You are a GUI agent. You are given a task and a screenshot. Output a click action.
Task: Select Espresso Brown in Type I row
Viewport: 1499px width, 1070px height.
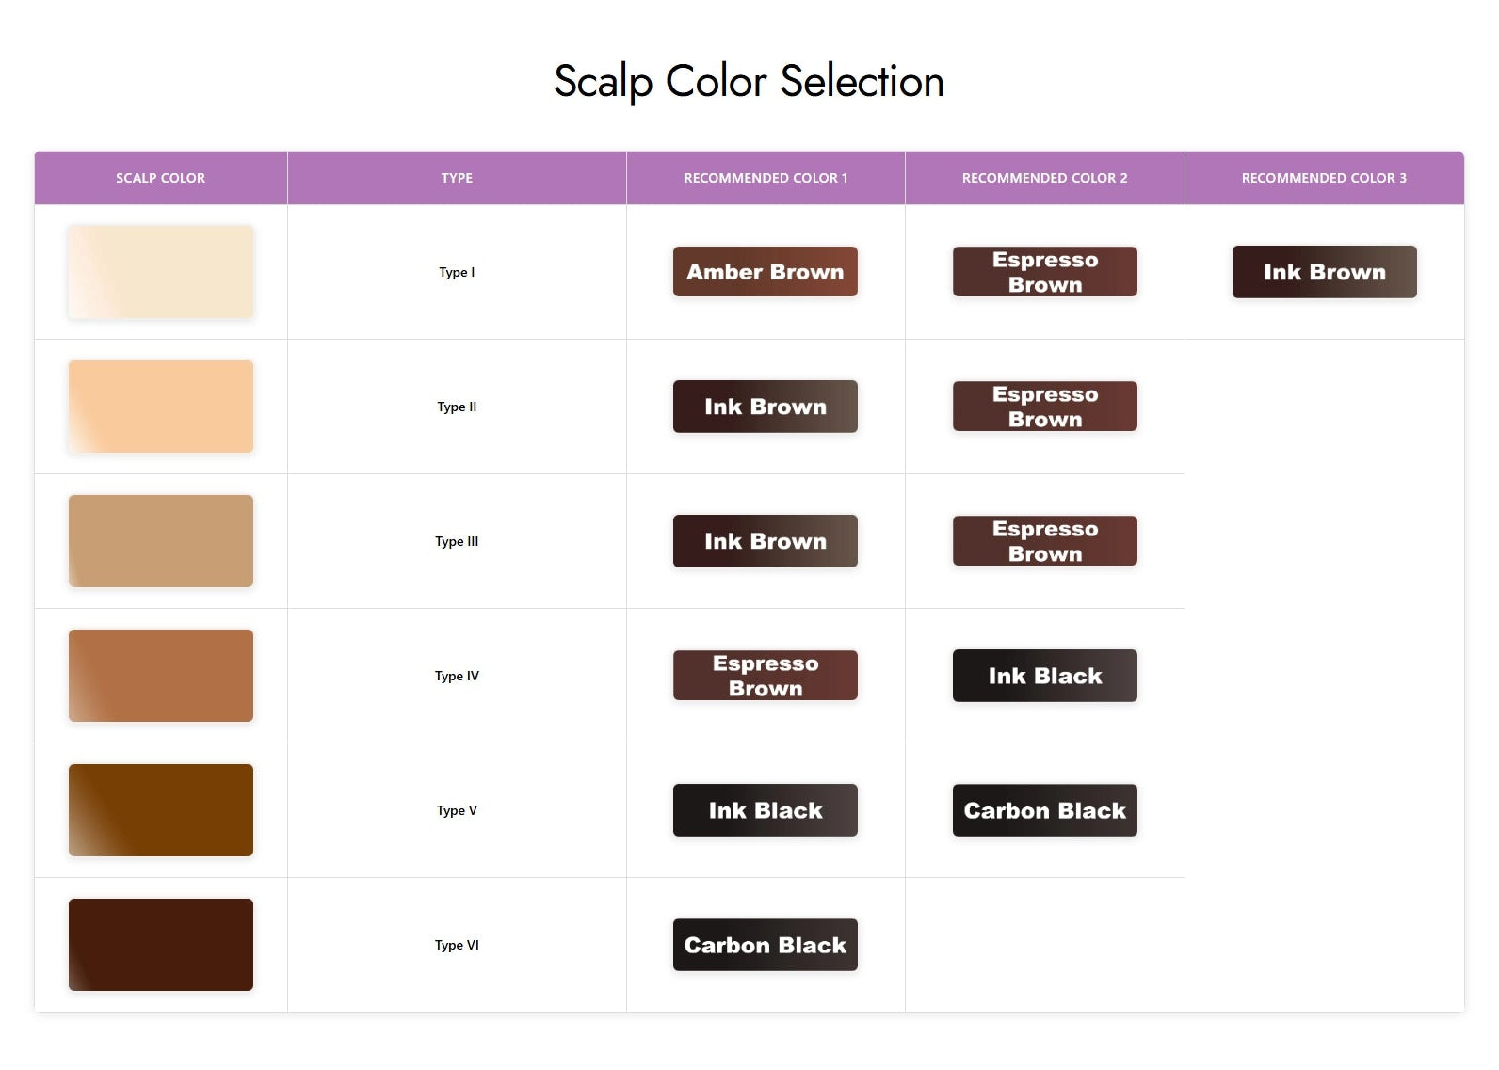click(1044, 272)
